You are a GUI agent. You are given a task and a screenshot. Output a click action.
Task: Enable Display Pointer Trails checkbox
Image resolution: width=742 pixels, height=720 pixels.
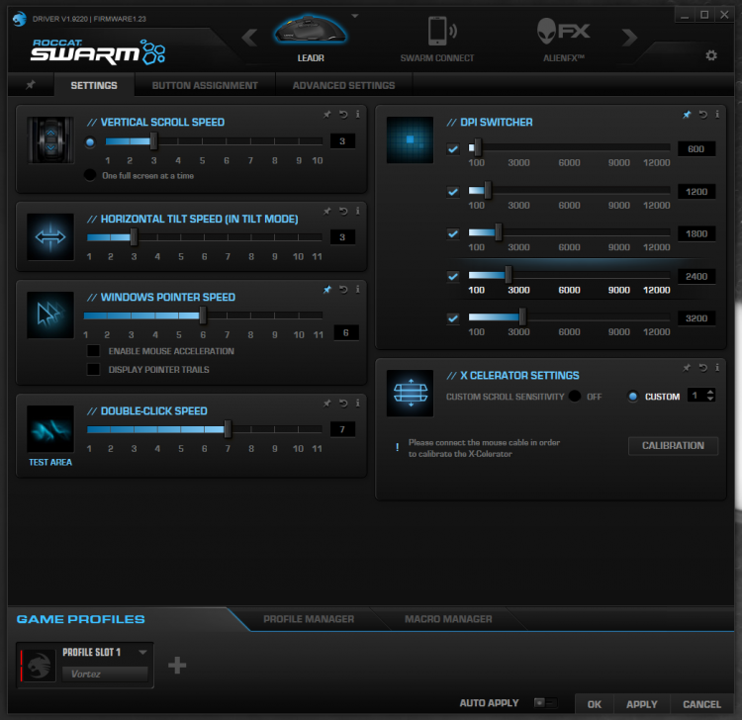click(93, 370)
